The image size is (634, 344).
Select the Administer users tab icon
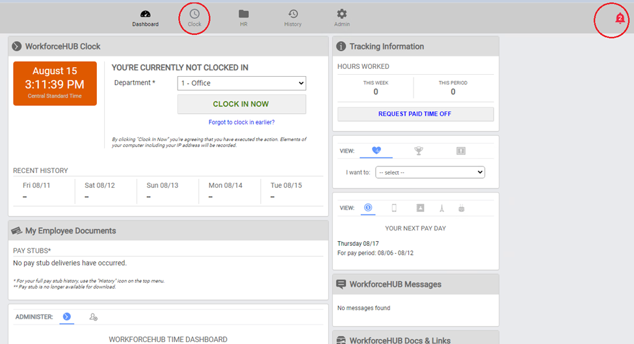pyautogui.click(x=93, y=317)
